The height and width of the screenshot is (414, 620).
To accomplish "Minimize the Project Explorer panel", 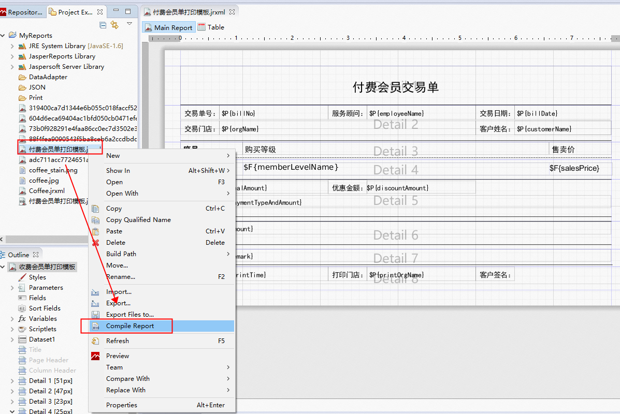I will point(116,11).
